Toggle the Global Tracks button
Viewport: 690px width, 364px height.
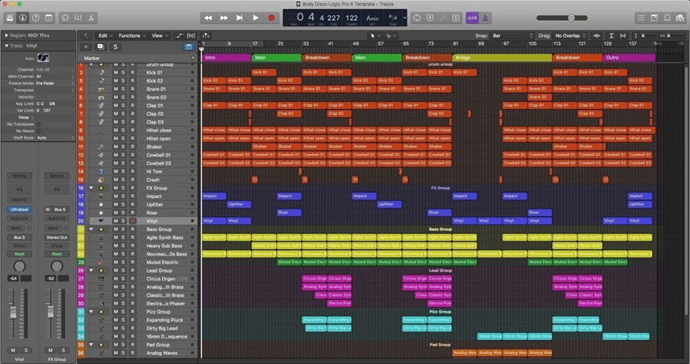pyautogui.click(x=189, y=47)
